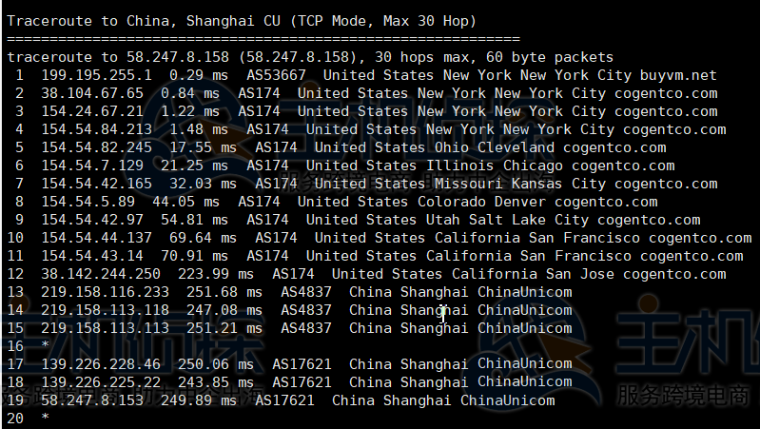Click hop 13 IP 219.158.116.233

pyautogui.click(x=105, y=292)
